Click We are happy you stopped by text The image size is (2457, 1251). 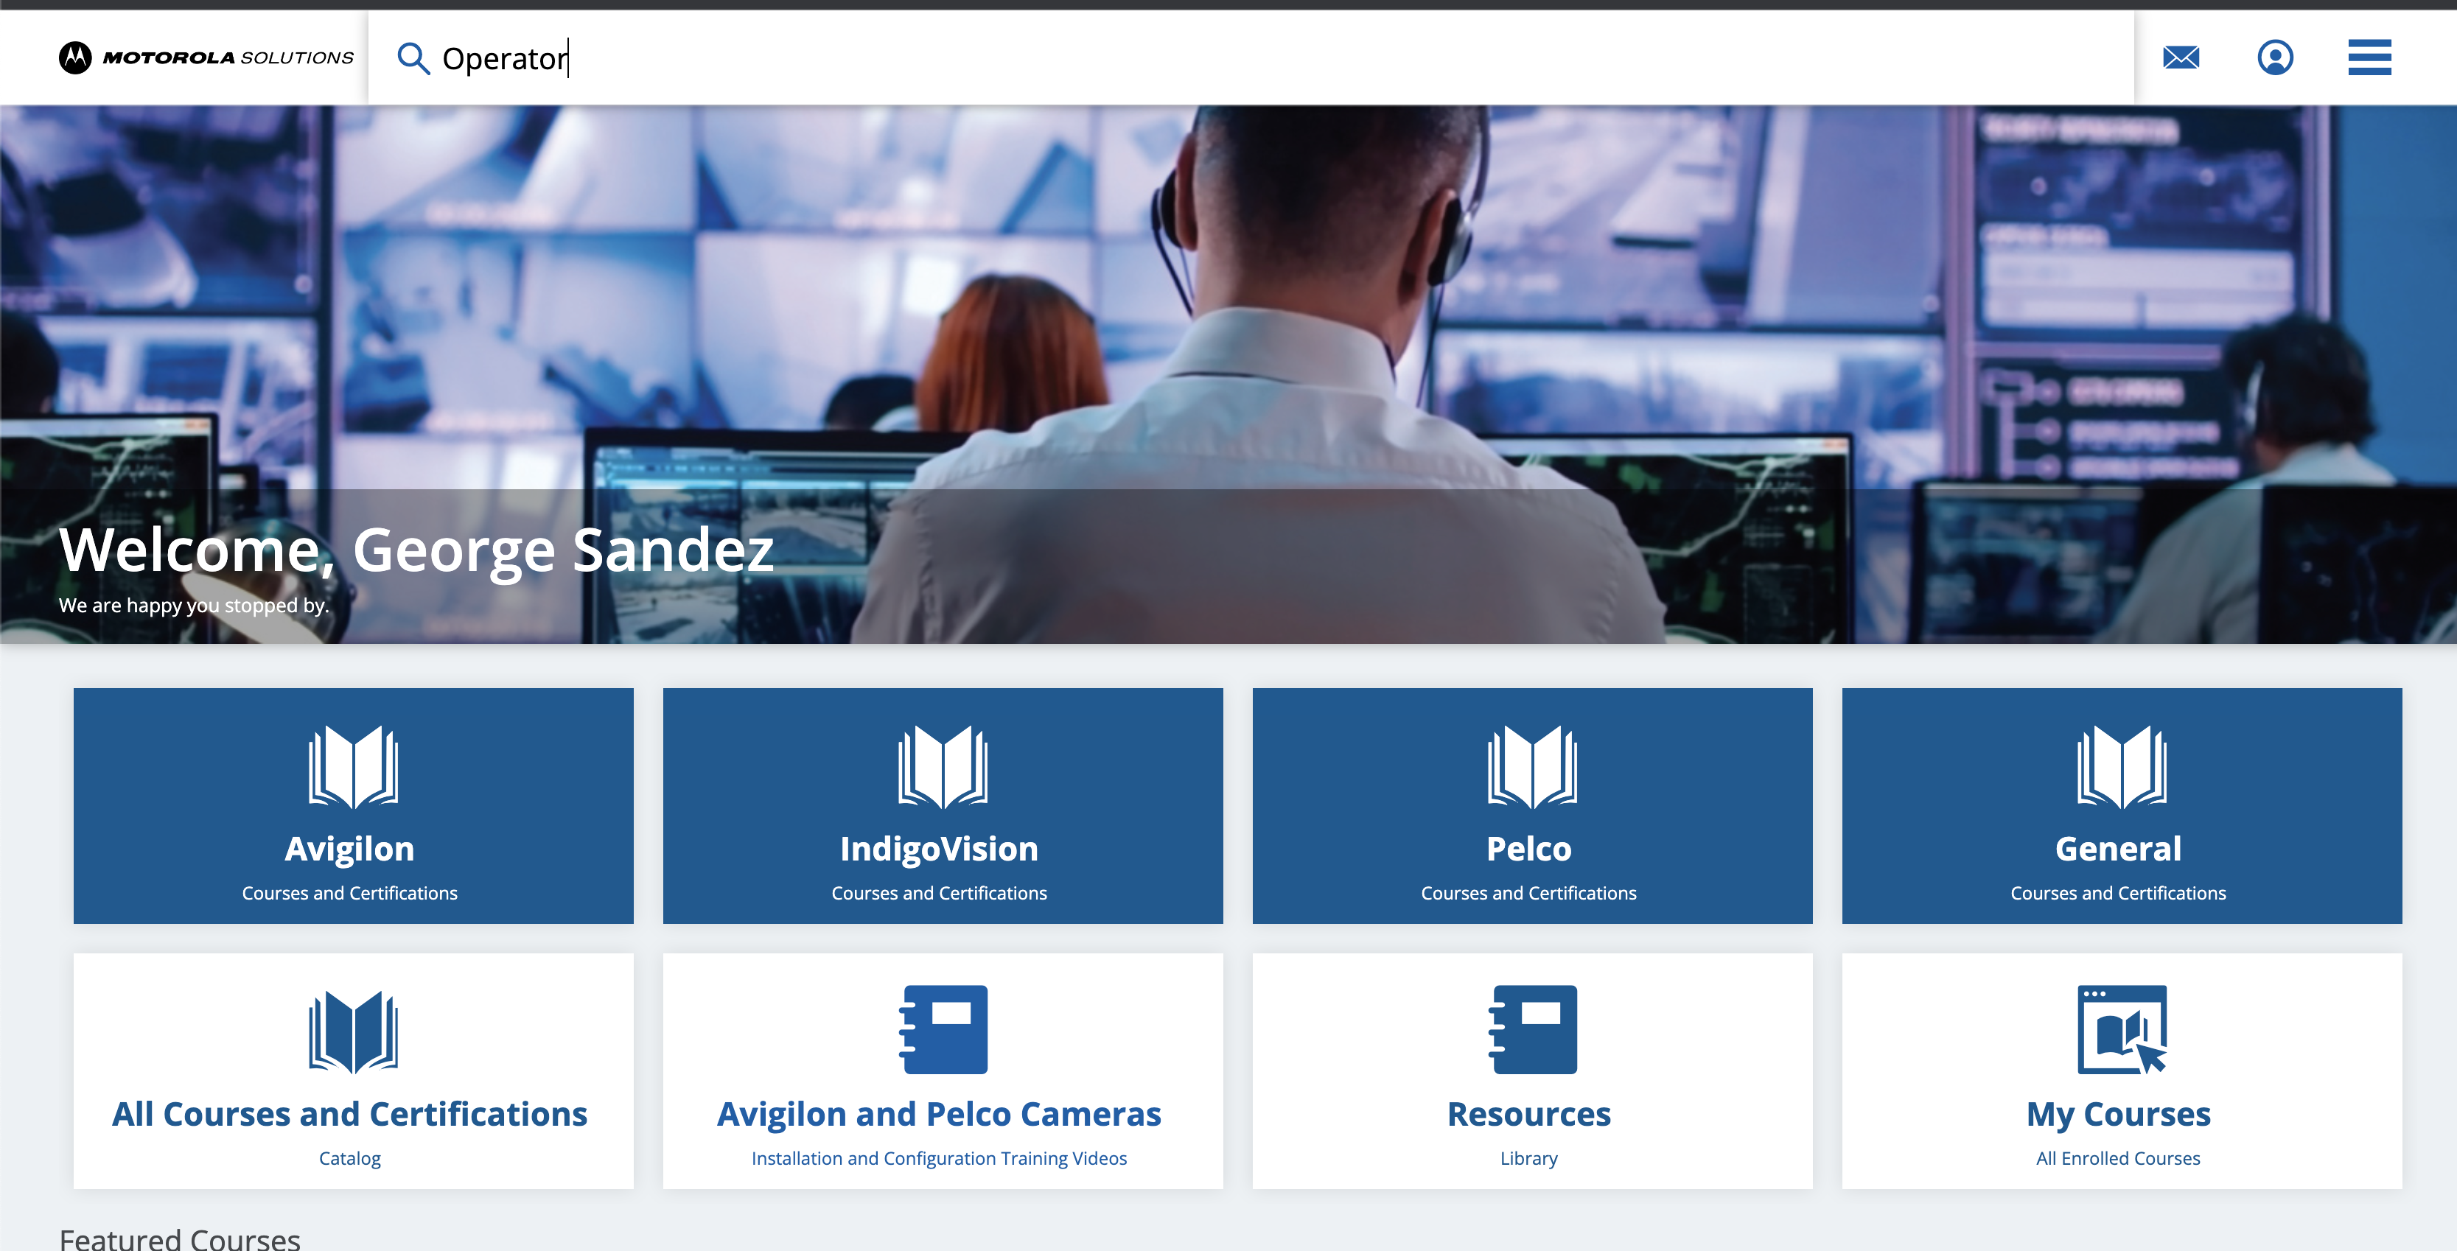(x=194, y=606)
